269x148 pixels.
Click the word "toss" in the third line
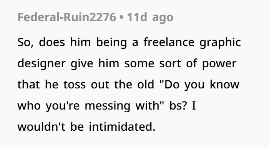(x=75, y=85)
